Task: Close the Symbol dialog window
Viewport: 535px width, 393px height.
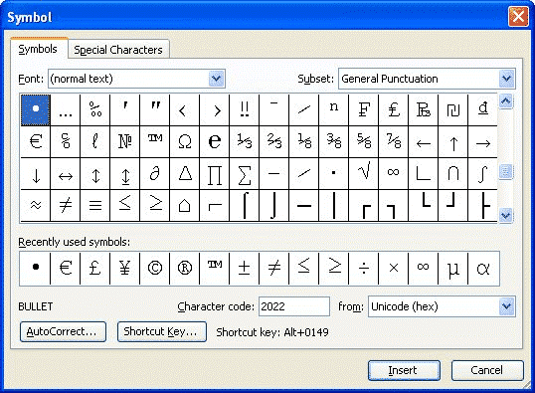Action: (x=518, y=16)
